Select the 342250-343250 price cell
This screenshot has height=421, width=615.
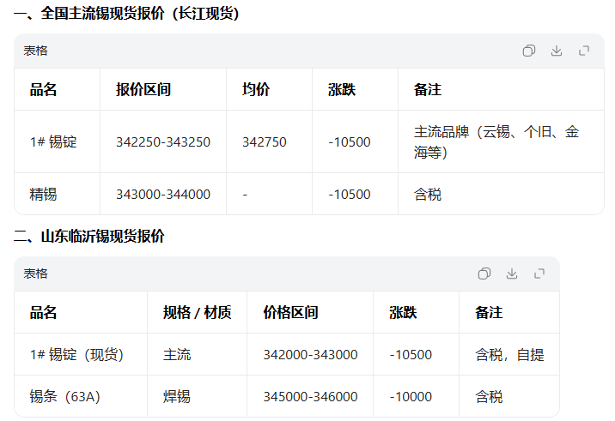163,142
